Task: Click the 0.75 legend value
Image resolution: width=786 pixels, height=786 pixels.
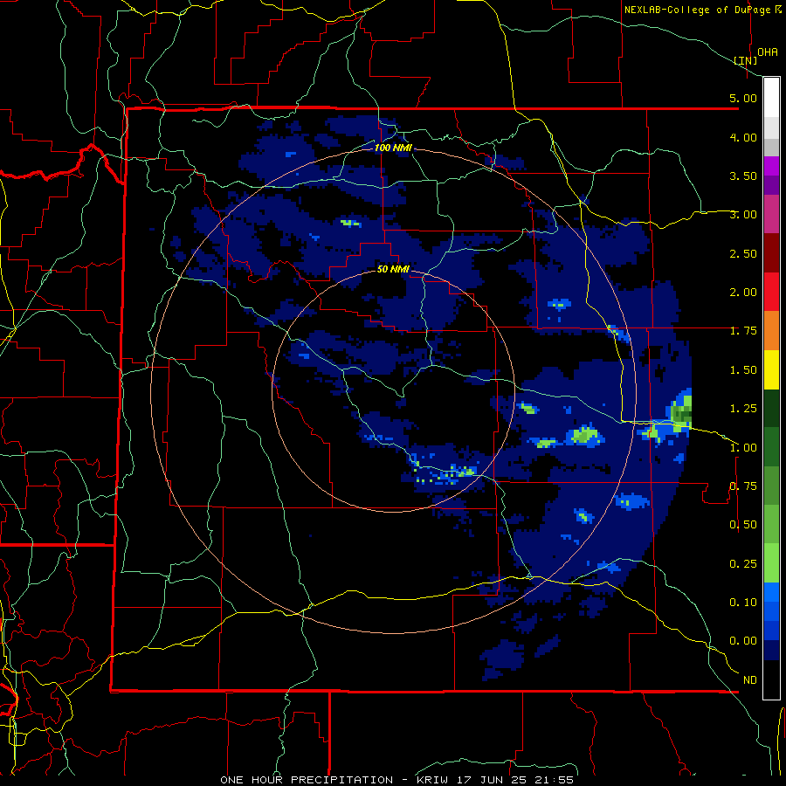Action: point(743,486)
